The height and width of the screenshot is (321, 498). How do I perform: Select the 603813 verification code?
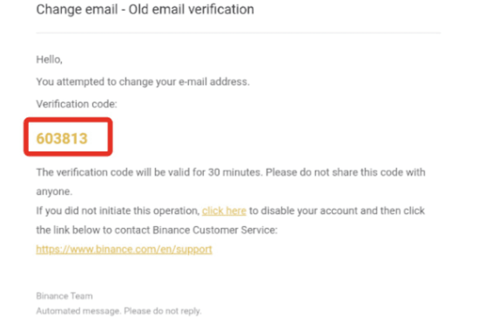[x=62, y=139]
